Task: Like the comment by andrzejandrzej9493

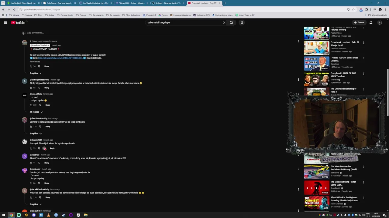Action: coord(31,88)
